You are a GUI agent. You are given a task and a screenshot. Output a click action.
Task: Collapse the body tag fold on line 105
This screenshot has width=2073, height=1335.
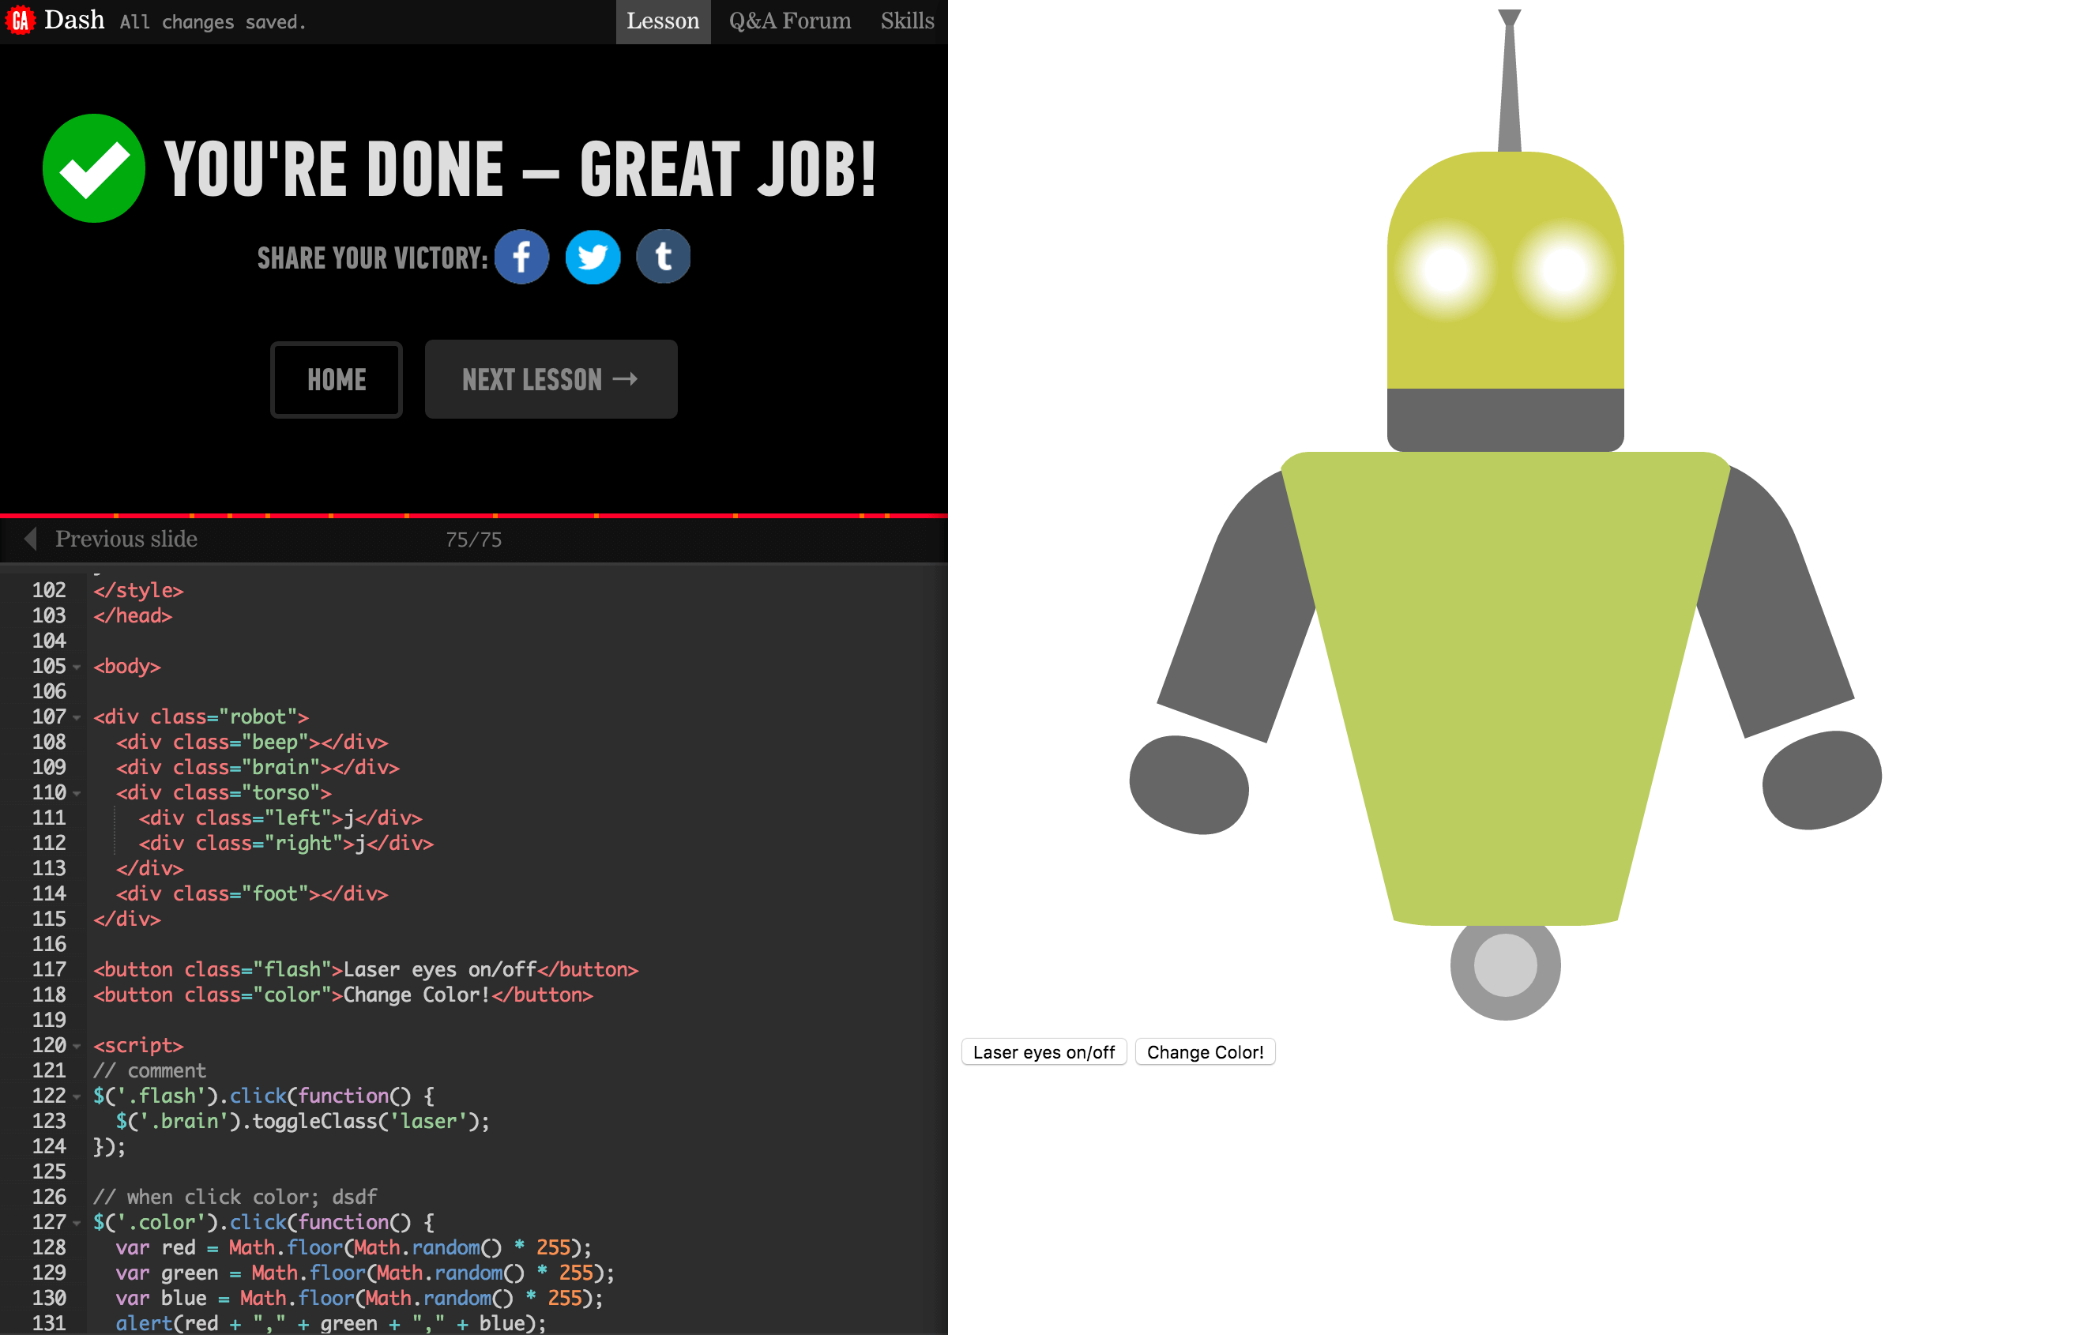(x=77, y=667)
